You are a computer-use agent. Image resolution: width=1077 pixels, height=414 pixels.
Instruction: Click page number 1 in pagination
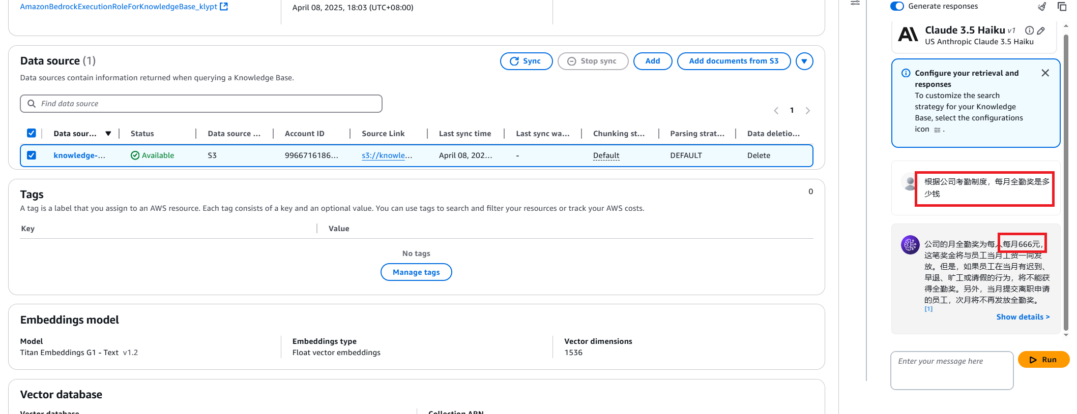coord(792,110)
